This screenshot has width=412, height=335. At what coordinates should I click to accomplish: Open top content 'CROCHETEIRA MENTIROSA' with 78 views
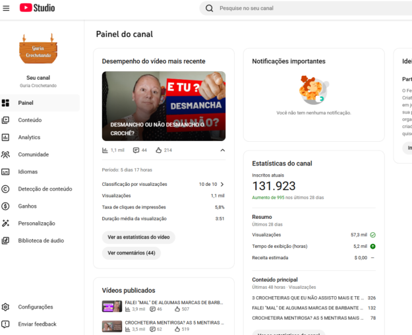pos(314,318)
